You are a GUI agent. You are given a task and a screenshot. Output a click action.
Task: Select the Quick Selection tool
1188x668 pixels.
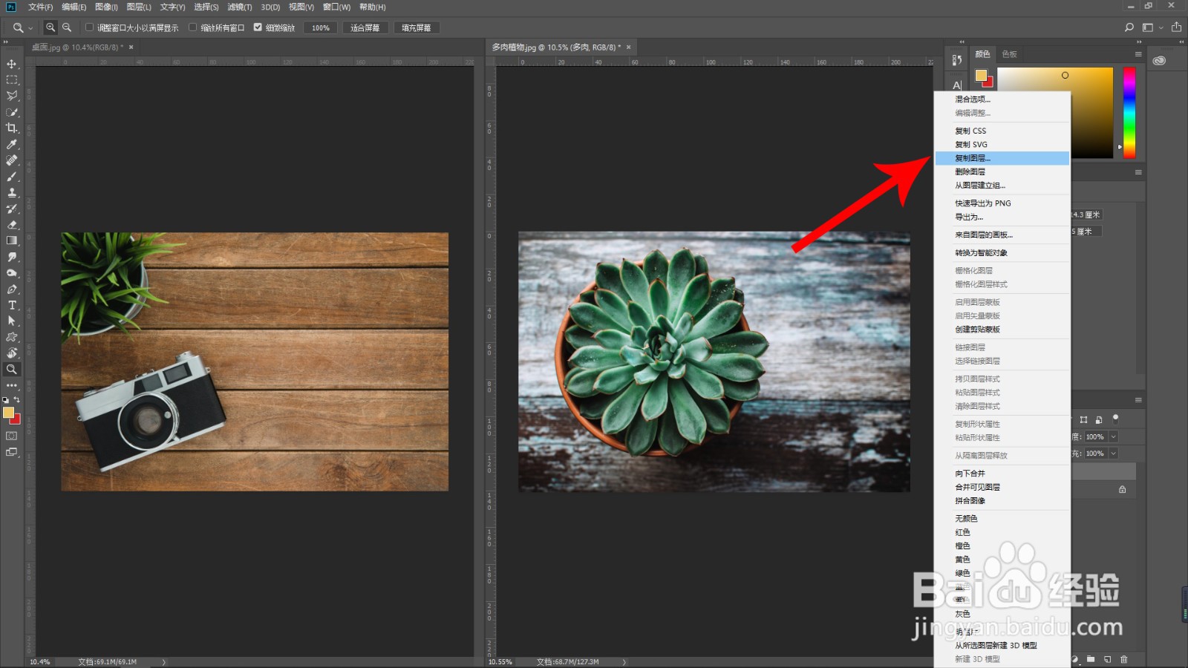12,112
